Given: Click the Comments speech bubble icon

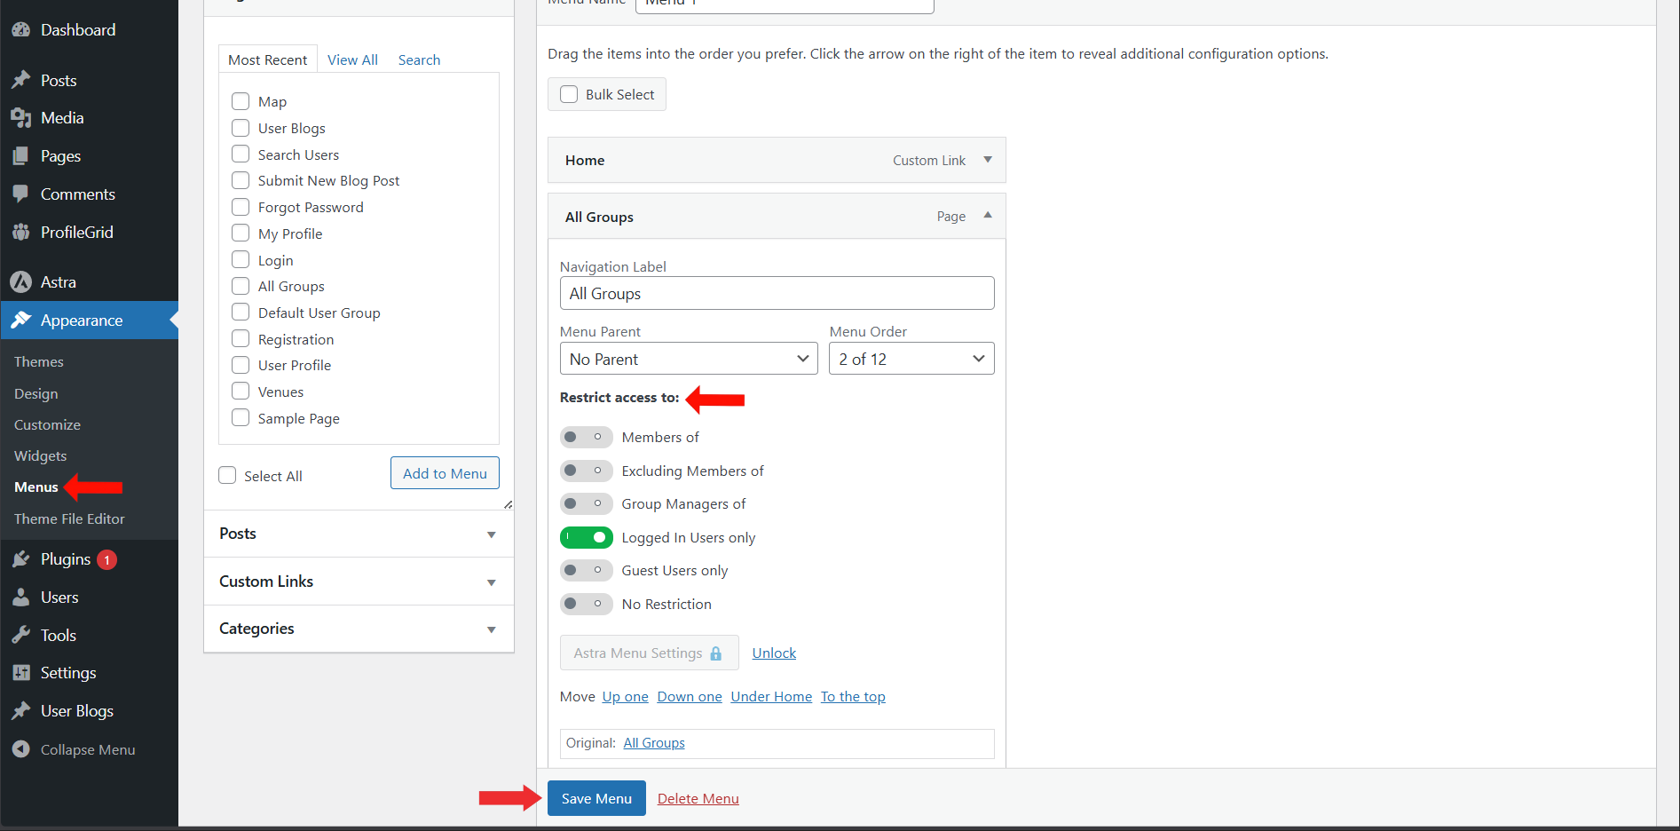Looking at the screenshot, I should pos(21,194).
